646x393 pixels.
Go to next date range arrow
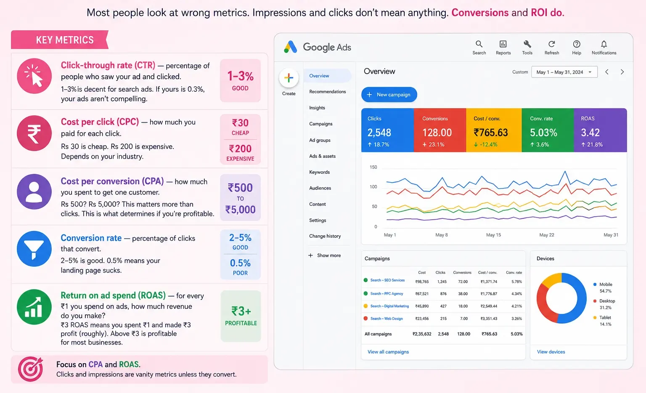[x=622, y=72]
